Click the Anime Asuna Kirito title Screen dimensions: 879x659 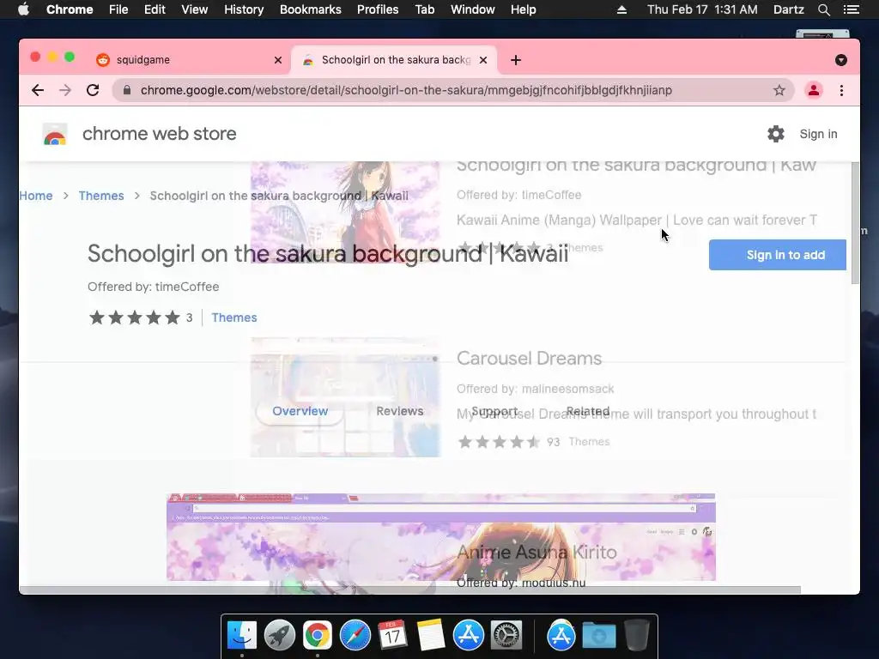point(536,552)
